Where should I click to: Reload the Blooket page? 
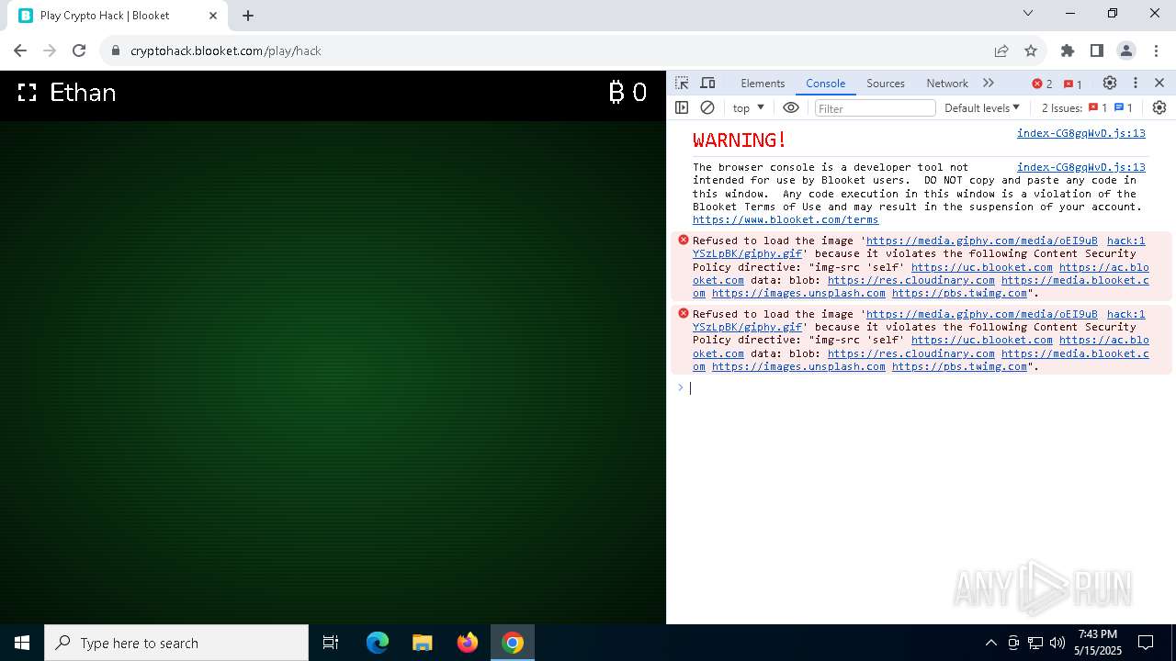pyautogui.click(x=79, y=50)
